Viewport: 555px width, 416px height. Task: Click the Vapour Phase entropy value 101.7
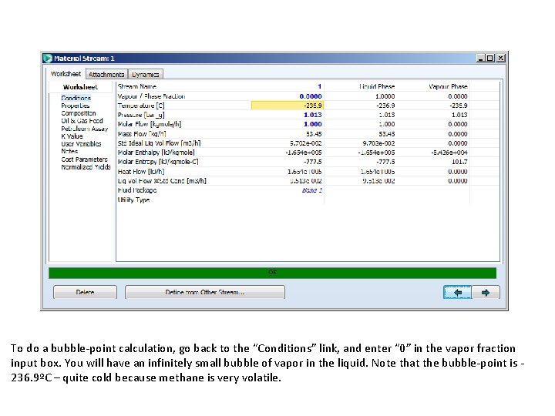(x=459, y=162)
